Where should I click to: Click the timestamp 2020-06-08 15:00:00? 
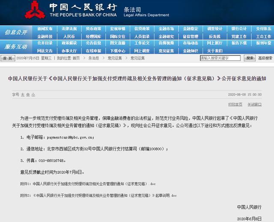click(x=244, y=94)
